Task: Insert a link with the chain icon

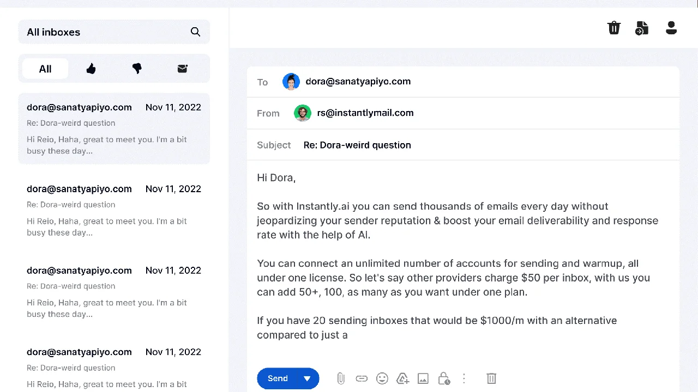Action: (362, 378)
